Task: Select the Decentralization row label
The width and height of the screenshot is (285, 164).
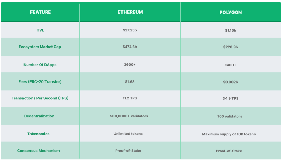Action: (x=39, y=116)
